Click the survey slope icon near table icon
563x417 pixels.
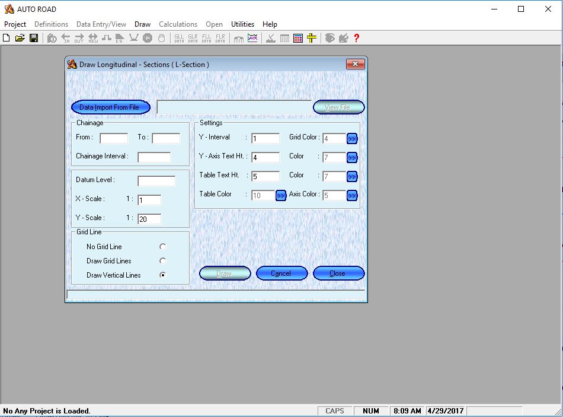[271, 38]
